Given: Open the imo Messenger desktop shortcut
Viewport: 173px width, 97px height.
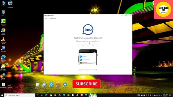Looking at the screenshot, I should click(10, 4).
